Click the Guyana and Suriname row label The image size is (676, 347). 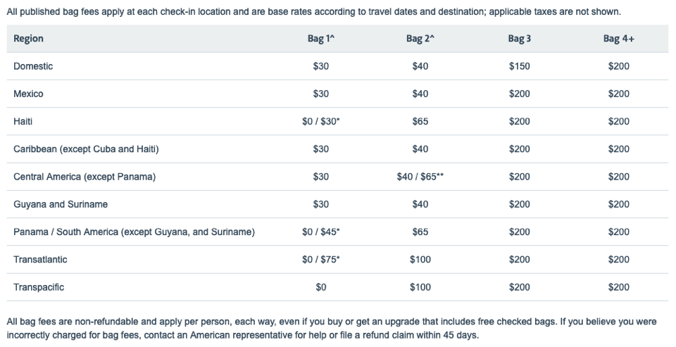coord(61,204)
